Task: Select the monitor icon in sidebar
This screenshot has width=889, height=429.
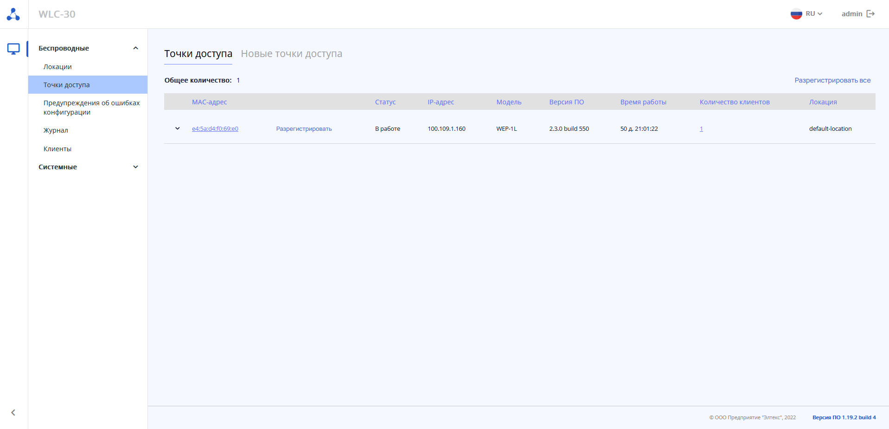Action: [x=13, y=49]
